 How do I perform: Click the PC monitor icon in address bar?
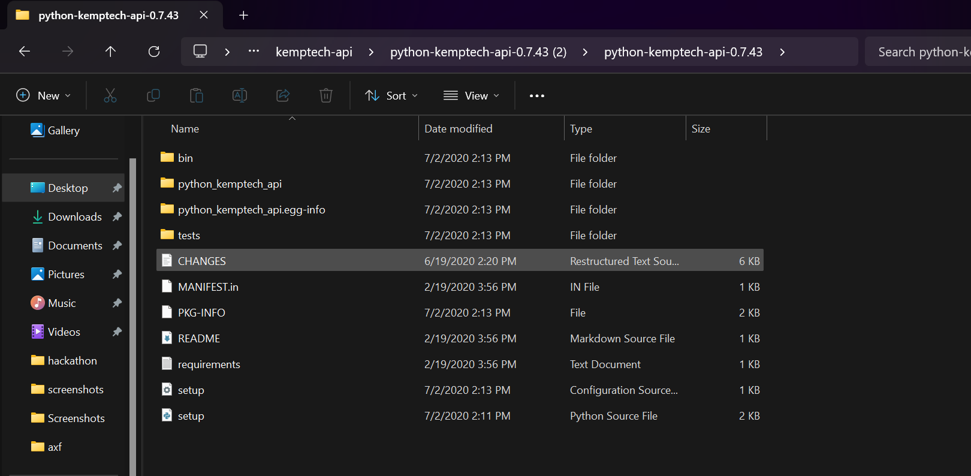coord(200,52)
